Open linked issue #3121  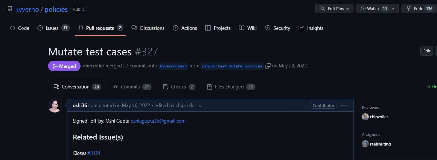coord(94,153)
